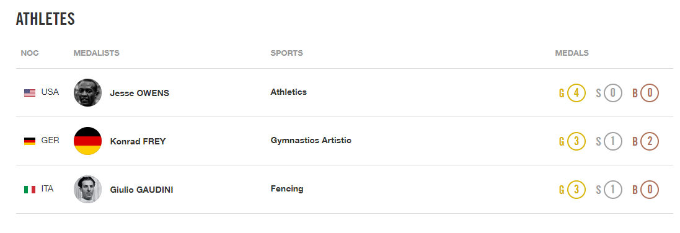The width and height of the screenshot is (680, 233).
Task: Open Jesse Owens' profile photo
Action: pos(87,92)
